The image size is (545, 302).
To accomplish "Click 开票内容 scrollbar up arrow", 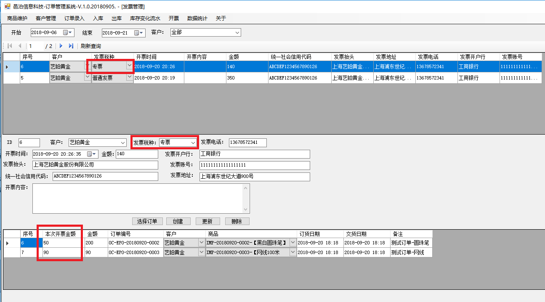I will click(246, 188).
